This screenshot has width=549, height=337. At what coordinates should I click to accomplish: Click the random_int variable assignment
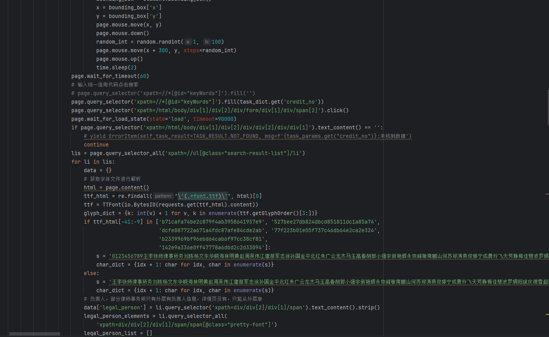click(160, 42)
